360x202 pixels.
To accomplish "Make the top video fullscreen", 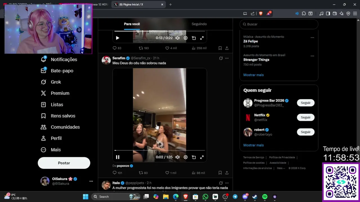I will (202, 38).
